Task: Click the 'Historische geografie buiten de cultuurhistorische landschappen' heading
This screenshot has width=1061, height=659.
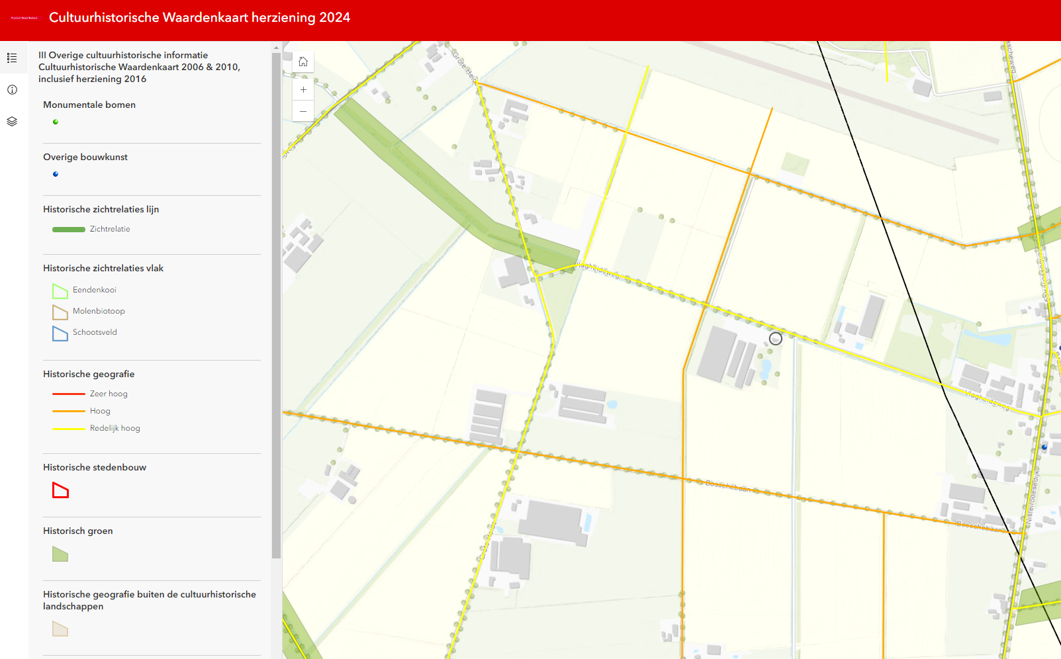Action: [x=150, y=600]
